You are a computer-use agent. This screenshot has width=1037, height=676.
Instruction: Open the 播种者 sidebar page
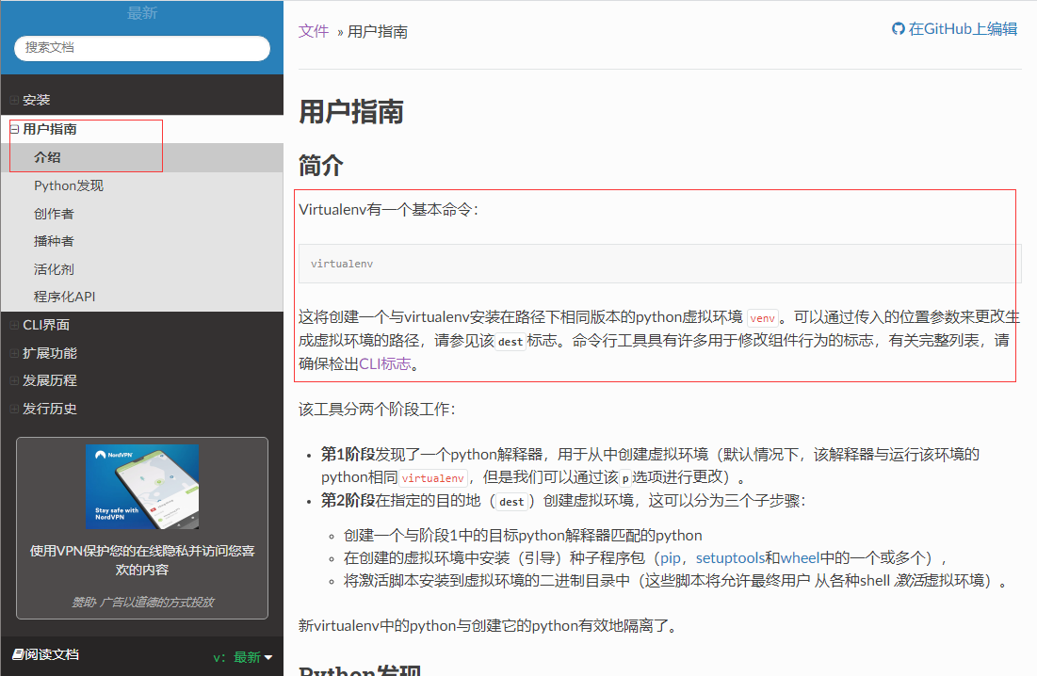(55, 241)
